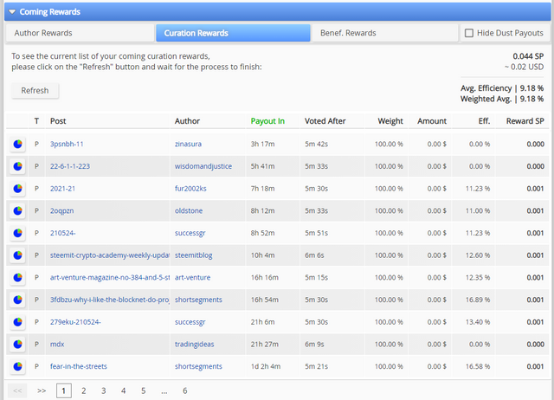Sort by Weight column header

coord(390,121)
